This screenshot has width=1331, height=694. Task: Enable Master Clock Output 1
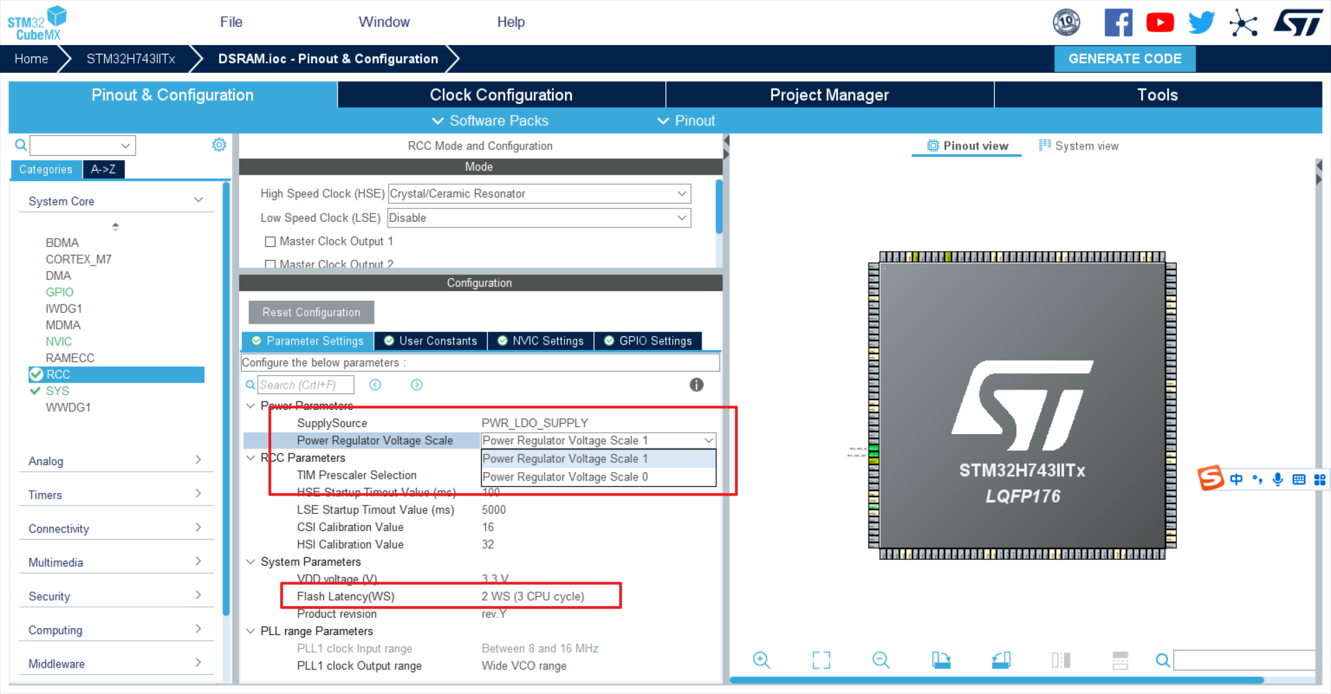click(270, 241)
